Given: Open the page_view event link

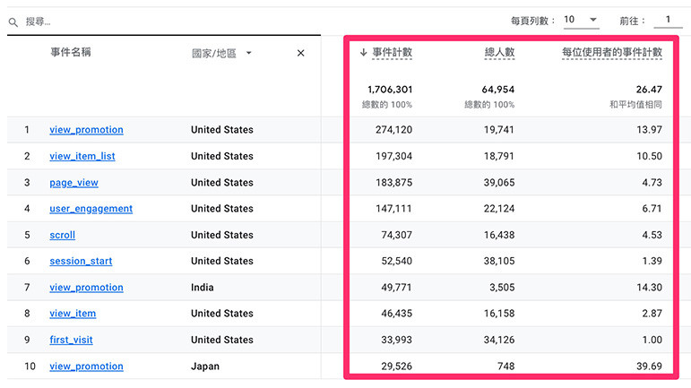Looking at the screenshot, I should tap(73, 183).
